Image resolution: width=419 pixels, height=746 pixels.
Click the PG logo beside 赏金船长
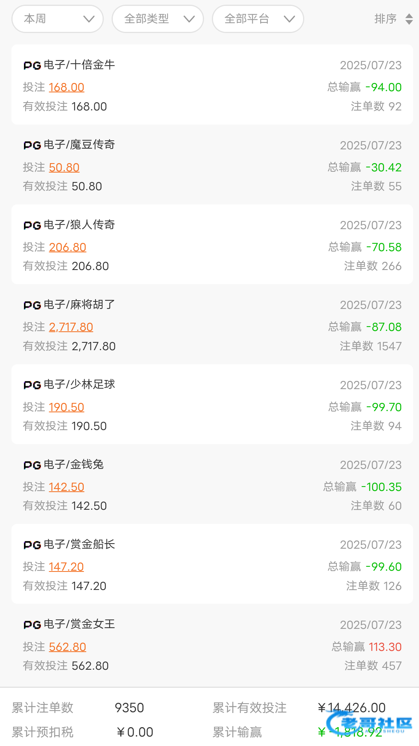click(x=32, y=545)
